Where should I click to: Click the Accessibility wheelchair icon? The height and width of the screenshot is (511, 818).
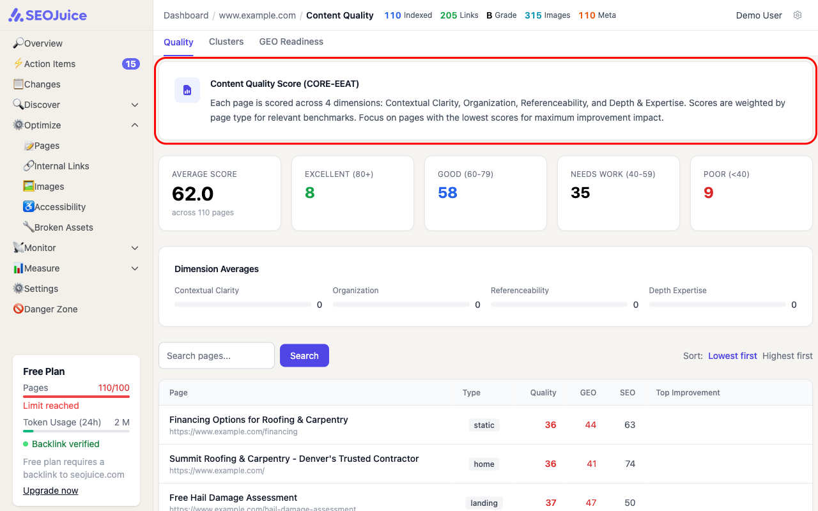(x=29, y=207)
